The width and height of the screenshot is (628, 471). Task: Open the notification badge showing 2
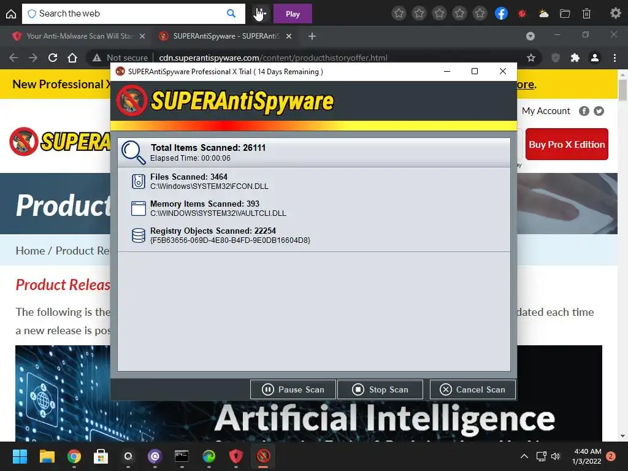coord(611,456)
